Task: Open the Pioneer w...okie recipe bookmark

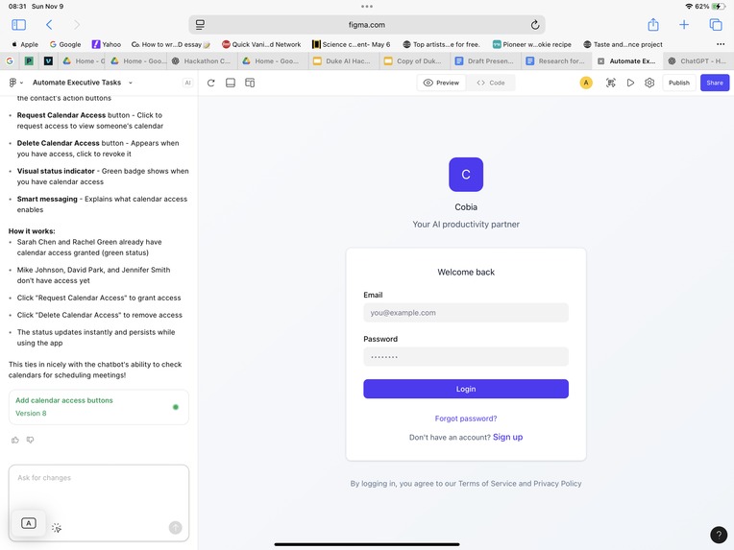Action: [x=532, y=44]
